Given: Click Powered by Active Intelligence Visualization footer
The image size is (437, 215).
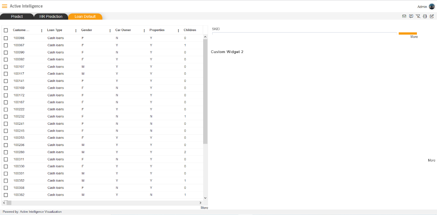Looking at the screenshot, I should click(x=32, y=212).
